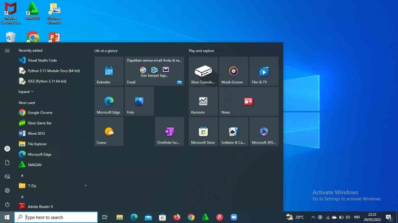
Task: Open the Email live tile
Action: click(155, 71)
